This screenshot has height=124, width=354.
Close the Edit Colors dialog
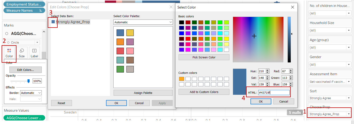171,7
